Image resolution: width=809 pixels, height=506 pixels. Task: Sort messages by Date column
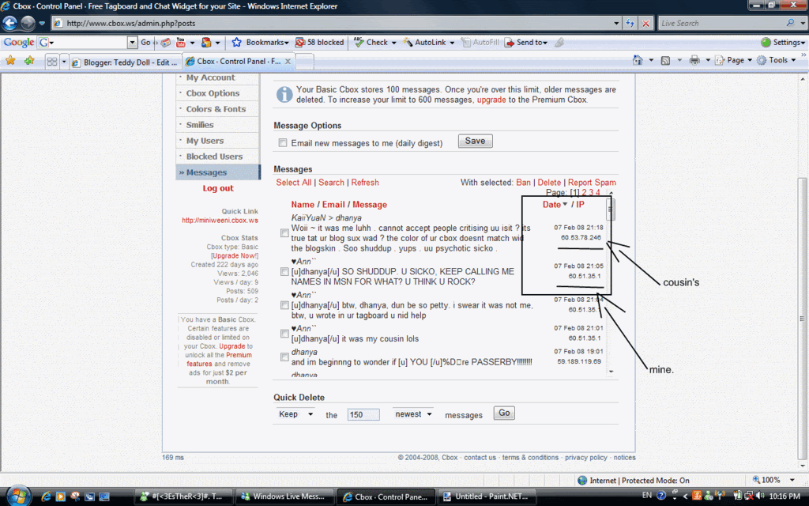551,205
